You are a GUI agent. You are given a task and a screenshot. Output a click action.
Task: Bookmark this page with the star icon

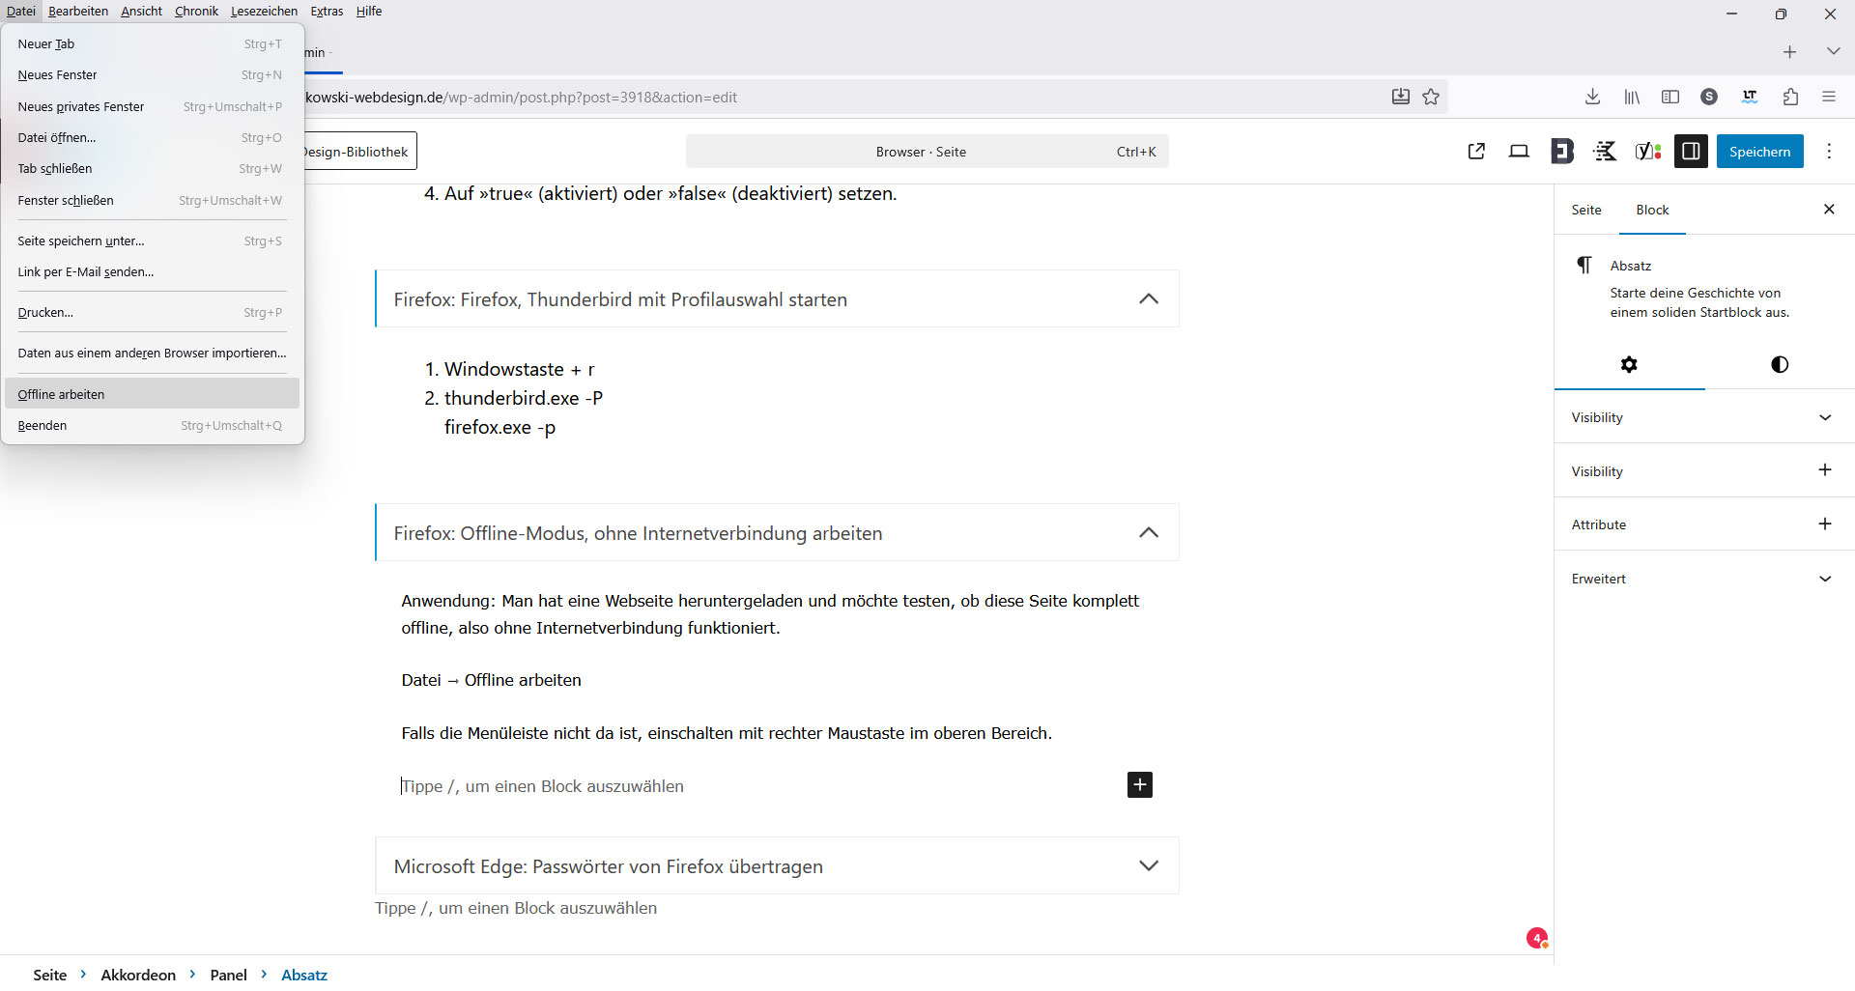(x=1431, y=97)
